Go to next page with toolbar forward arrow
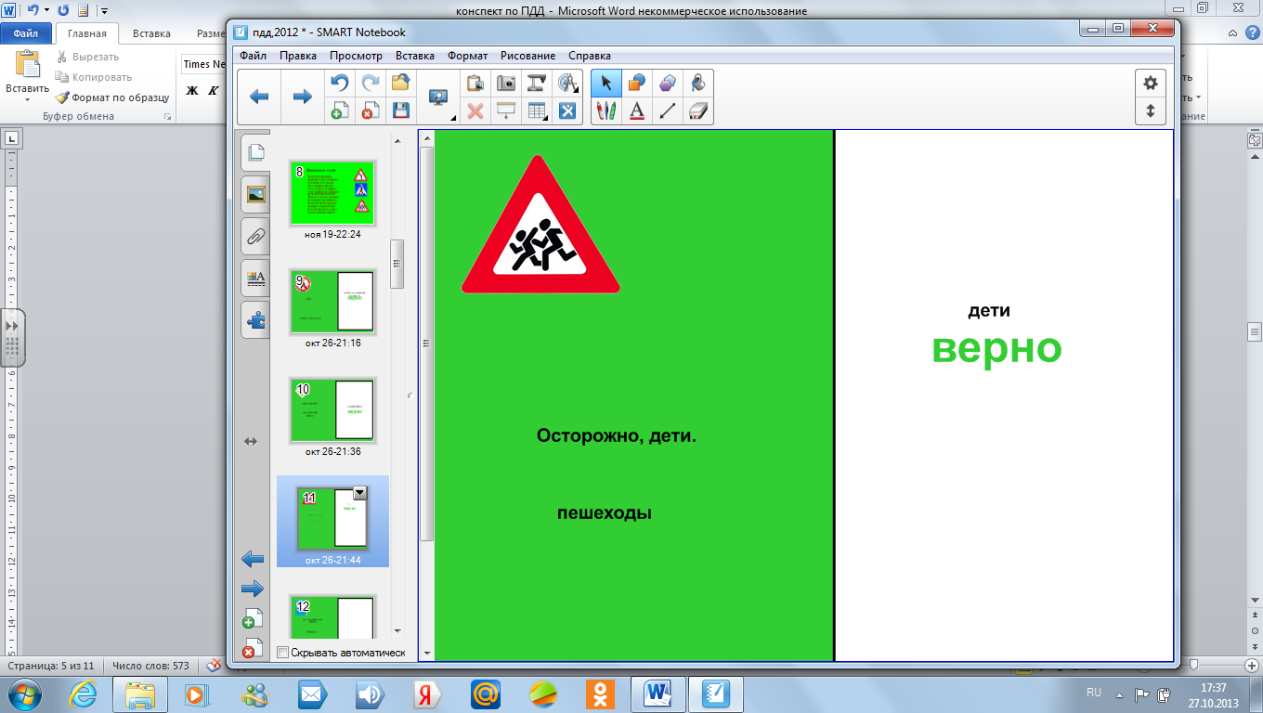Viewport: 1263px width, 713px height. [x=302, y=97]
